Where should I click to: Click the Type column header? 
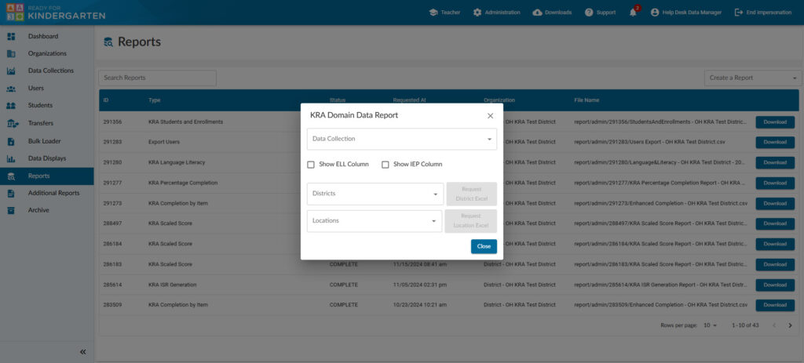pos(155,100)
